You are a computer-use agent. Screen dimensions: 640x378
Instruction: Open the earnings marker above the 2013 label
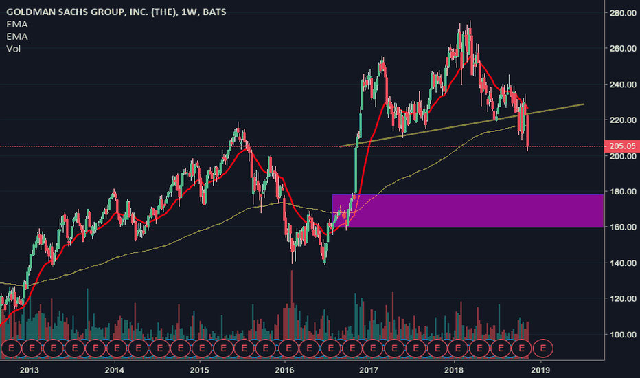(x=32, y=348)
